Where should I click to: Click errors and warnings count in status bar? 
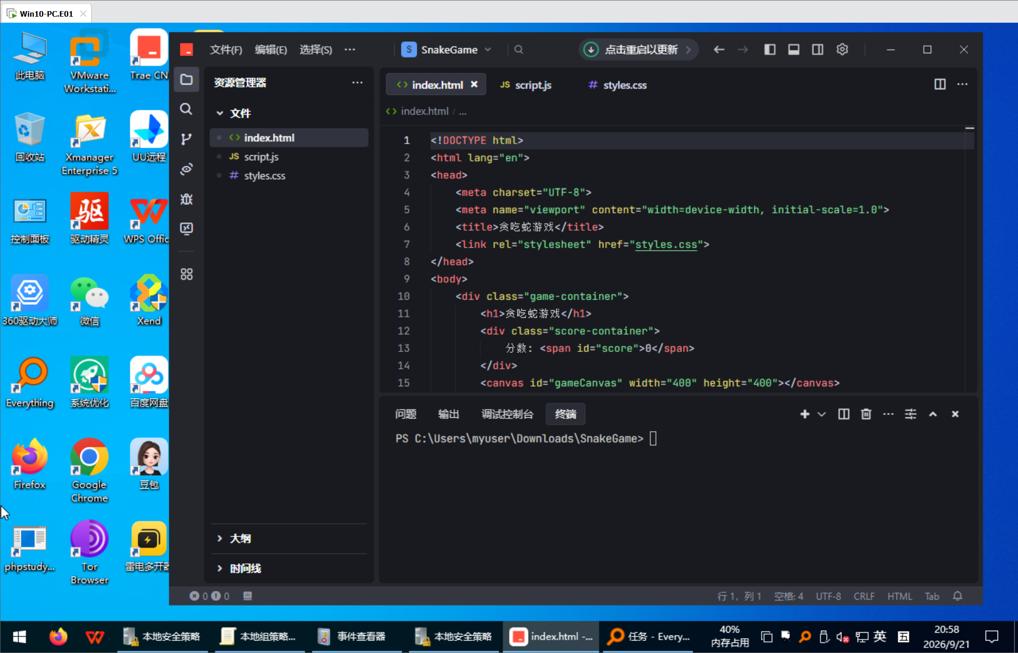(210, 596)
